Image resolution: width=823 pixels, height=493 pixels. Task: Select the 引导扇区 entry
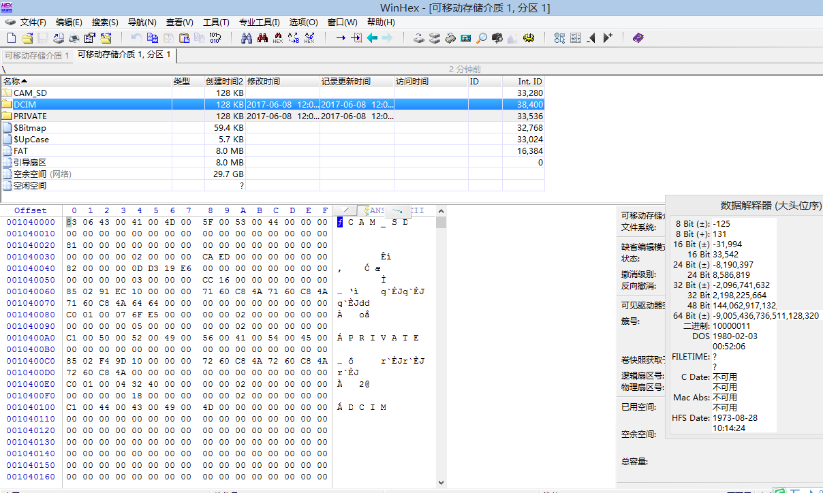tap(273, 162)
